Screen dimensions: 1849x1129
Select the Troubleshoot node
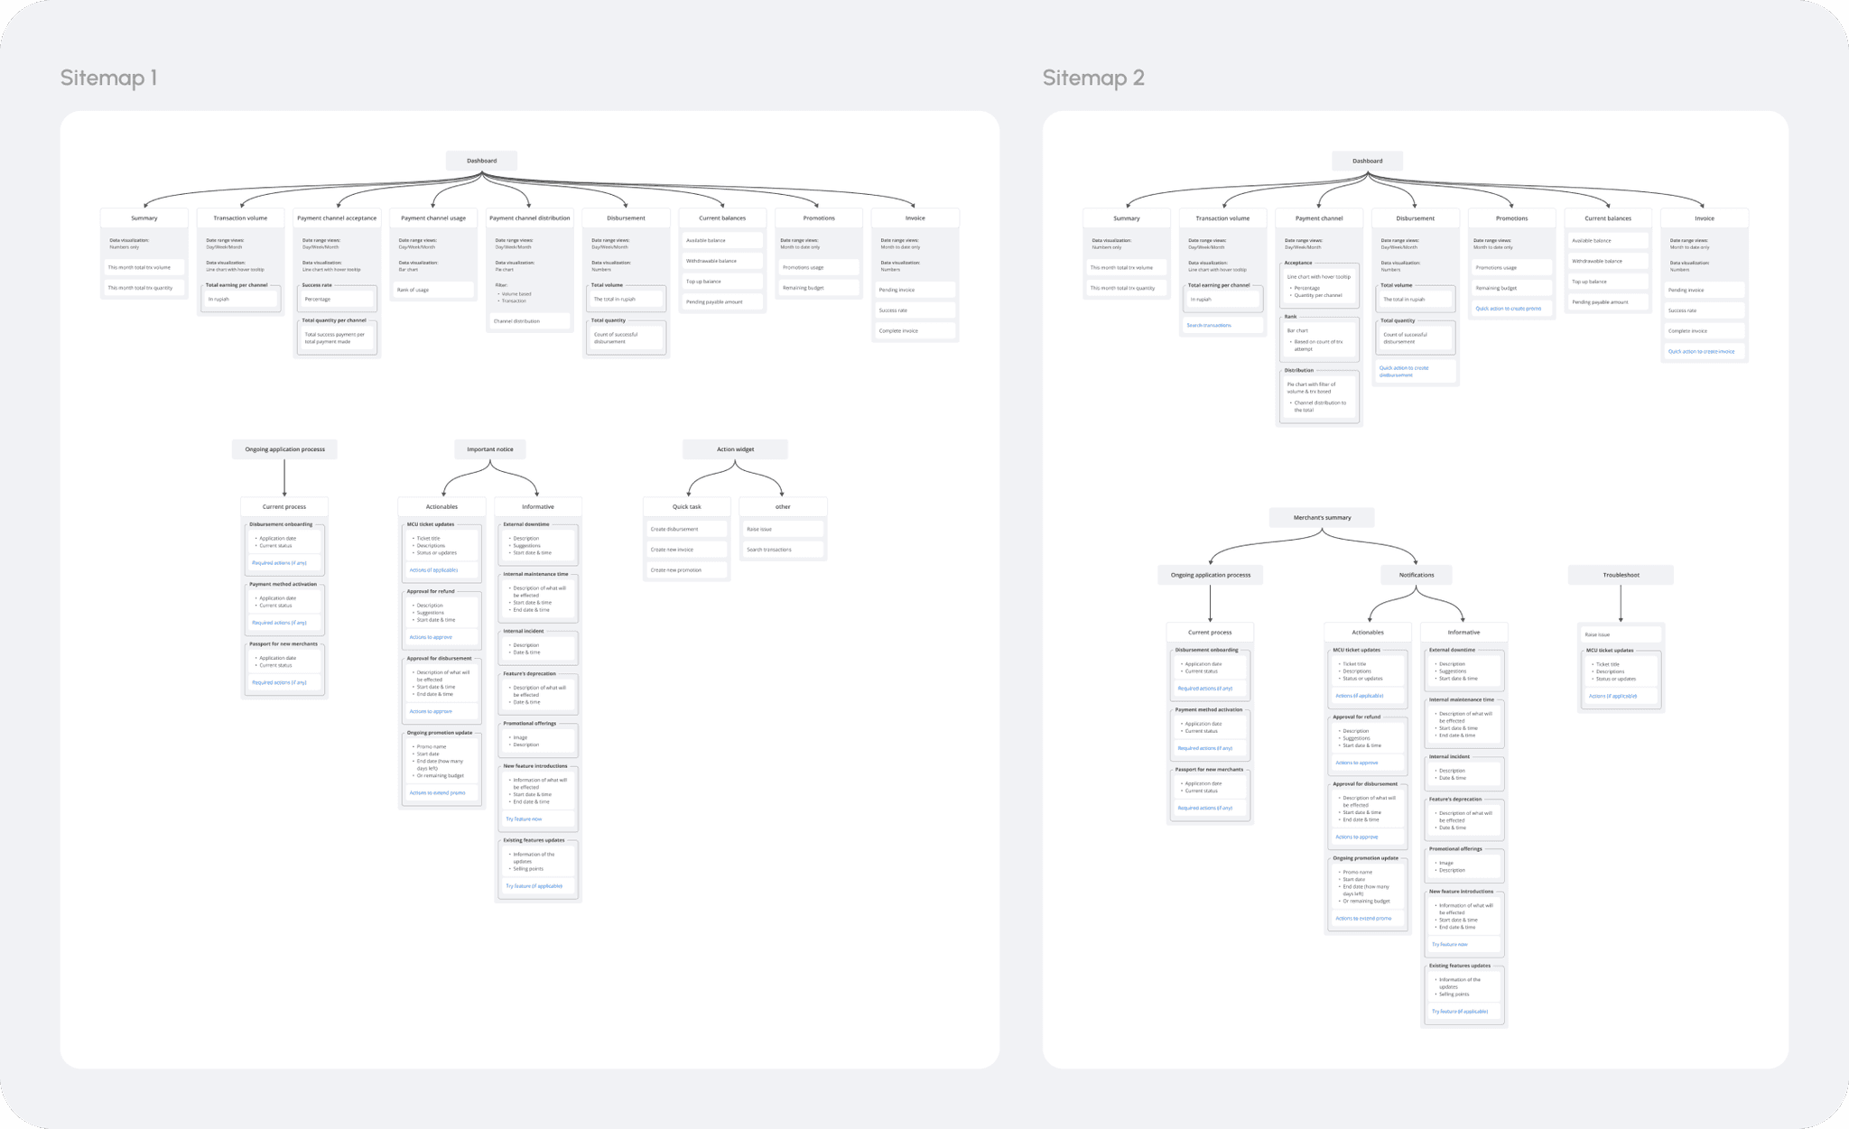[1621, 575]
